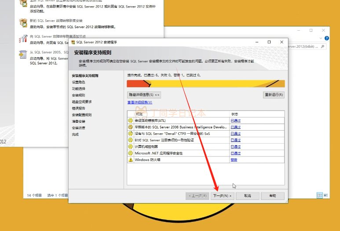Open 已通过 link for the Microsoft .NET 应用程序安全性 row
Screen dimensions: 340x231
[235, 153]
